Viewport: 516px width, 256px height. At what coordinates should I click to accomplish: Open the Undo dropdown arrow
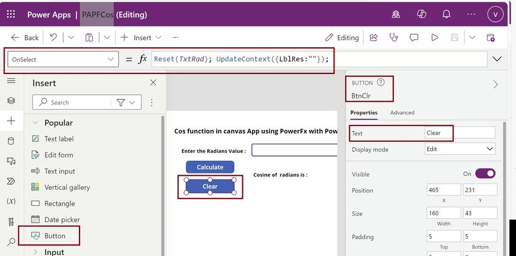click(x=71, y=38)
